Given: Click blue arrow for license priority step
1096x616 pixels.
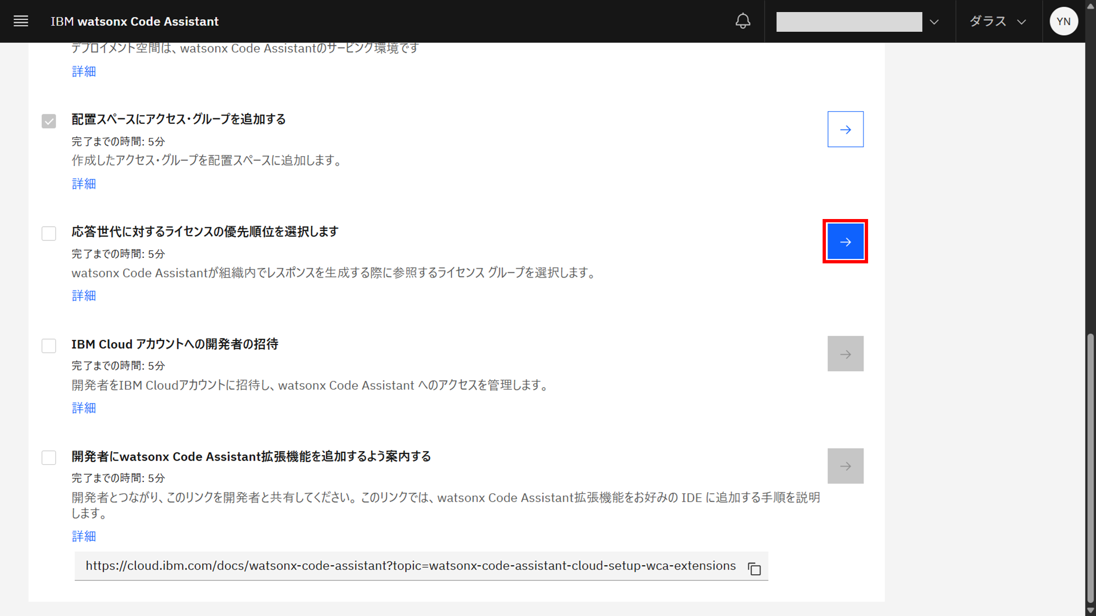Looking at the screenshot, I should pyautogui.click(x=845, y=241).
